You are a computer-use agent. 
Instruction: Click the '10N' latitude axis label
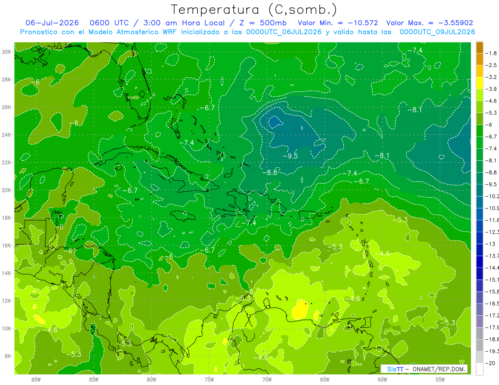point(7,329)
